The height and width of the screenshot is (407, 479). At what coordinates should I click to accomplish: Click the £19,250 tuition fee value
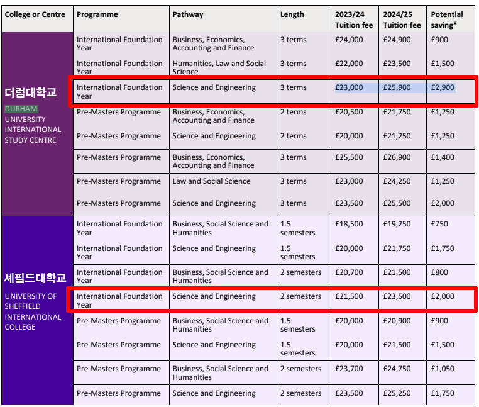(397, 224)
